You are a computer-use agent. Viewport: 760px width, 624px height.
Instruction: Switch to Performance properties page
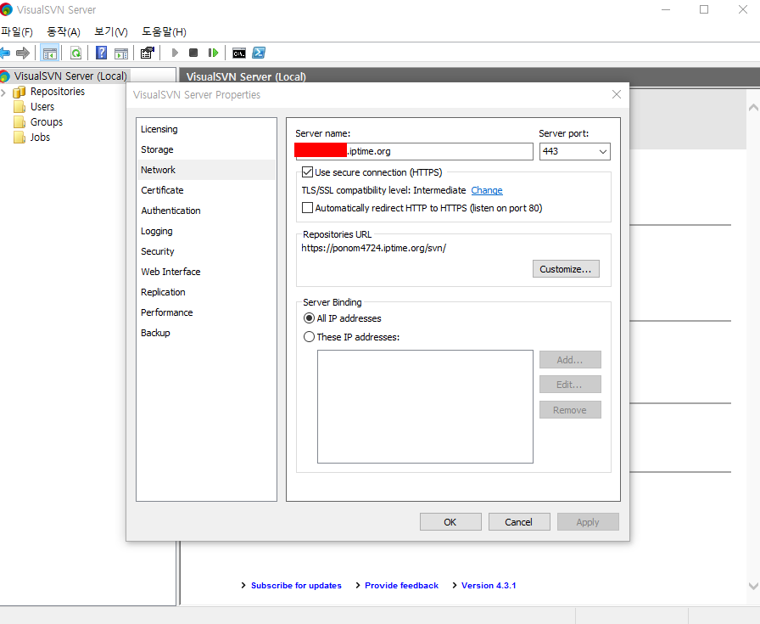[x=206, y=312]
